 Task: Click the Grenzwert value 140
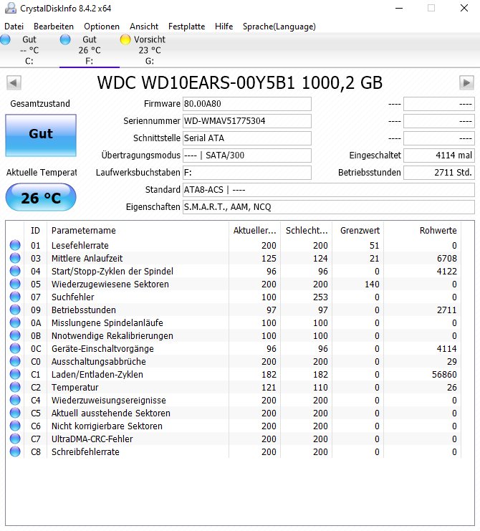(x=372, y=284)
